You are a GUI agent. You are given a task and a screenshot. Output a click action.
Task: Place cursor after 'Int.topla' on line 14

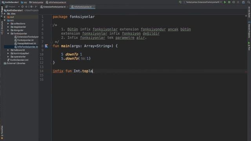93,71
